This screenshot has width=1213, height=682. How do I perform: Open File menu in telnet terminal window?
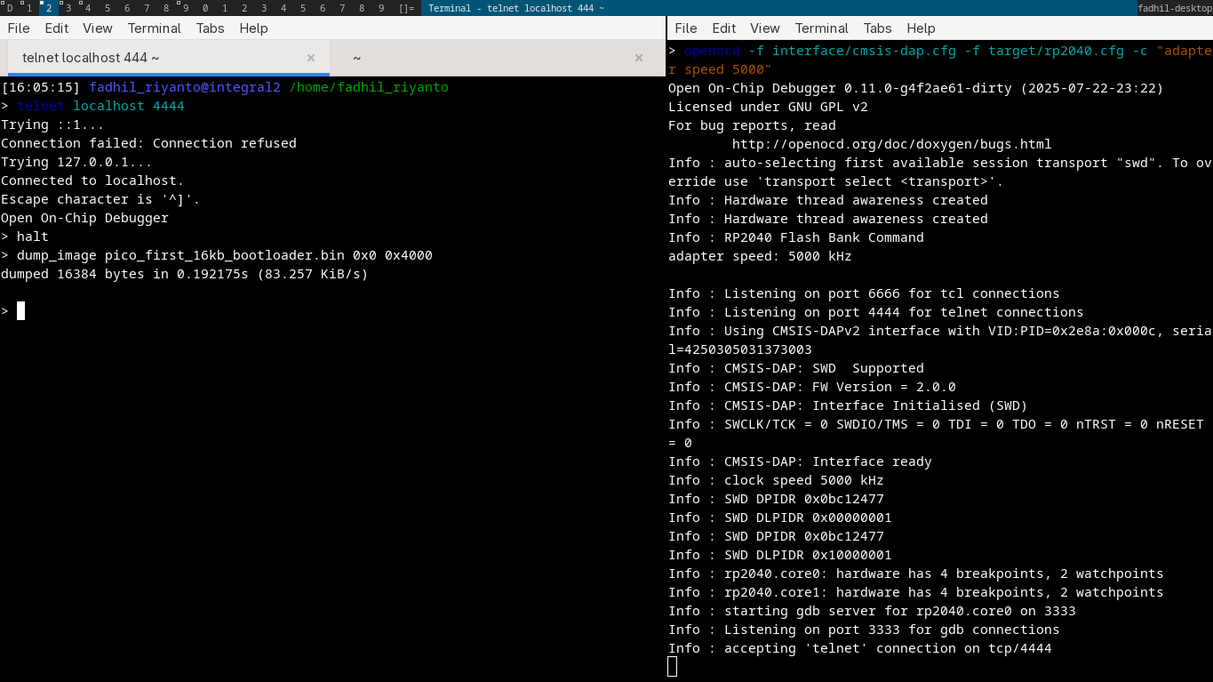19,28
